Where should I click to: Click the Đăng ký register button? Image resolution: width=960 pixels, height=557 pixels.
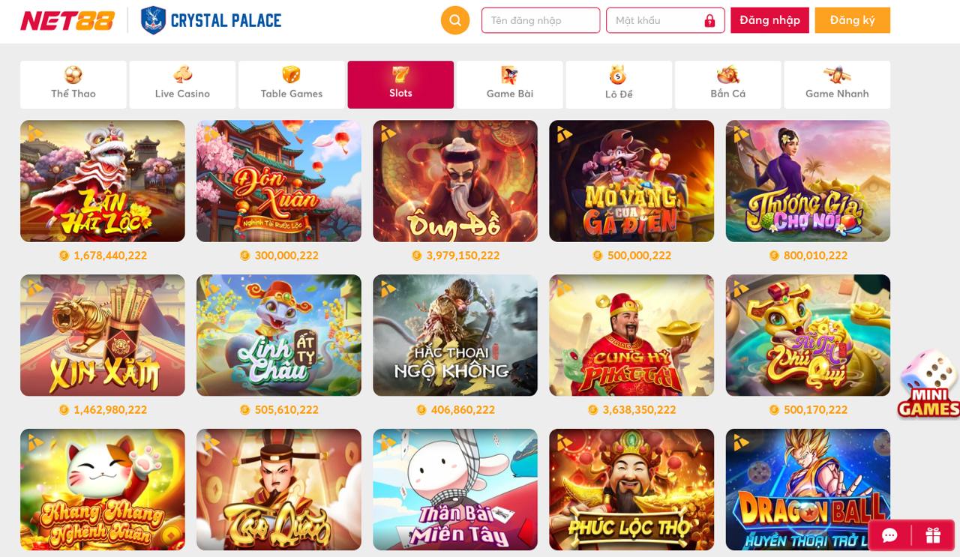[x=853, y=20]
